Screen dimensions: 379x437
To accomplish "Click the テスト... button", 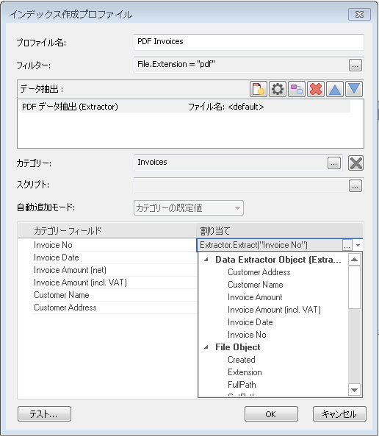I will [44, 414].
